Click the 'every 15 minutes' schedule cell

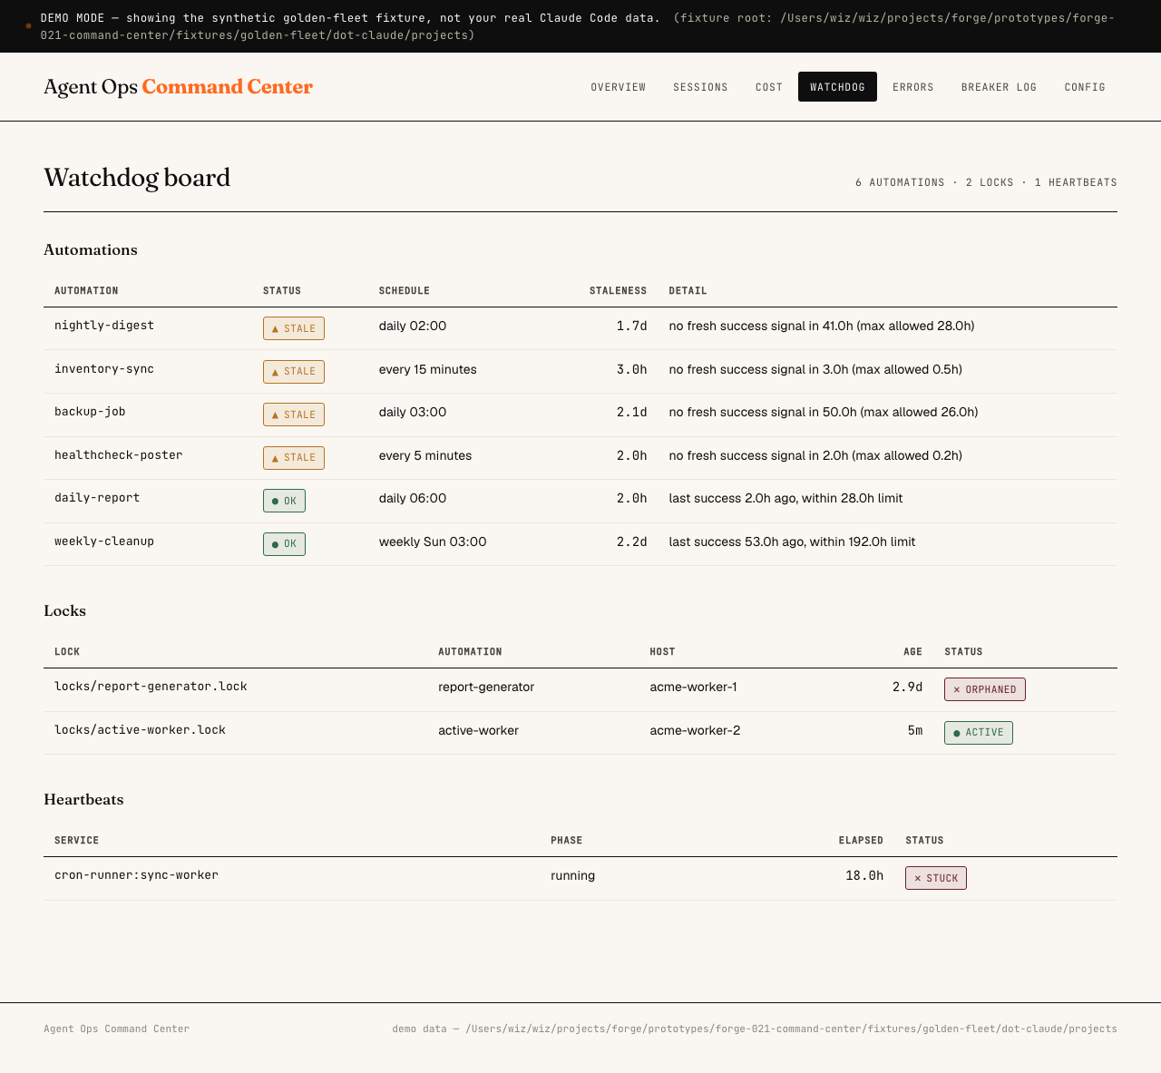tap(428, 369)
